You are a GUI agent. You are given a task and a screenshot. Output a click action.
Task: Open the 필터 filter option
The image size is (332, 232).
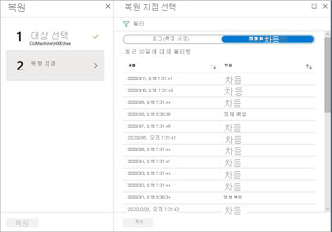[138, 23]
